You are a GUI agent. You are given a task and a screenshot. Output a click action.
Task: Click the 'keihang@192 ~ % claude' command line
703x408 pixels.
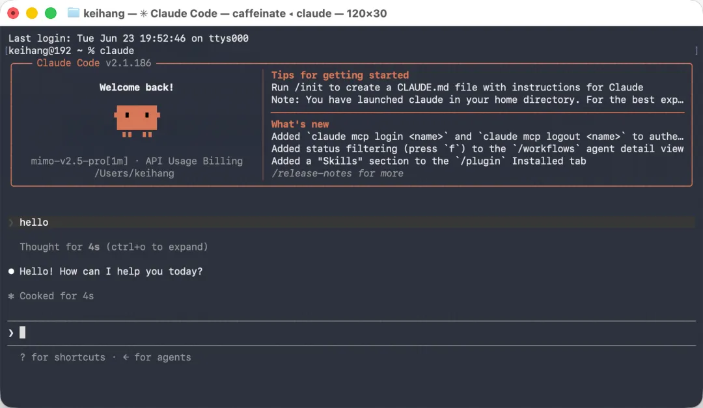(72, 51)
